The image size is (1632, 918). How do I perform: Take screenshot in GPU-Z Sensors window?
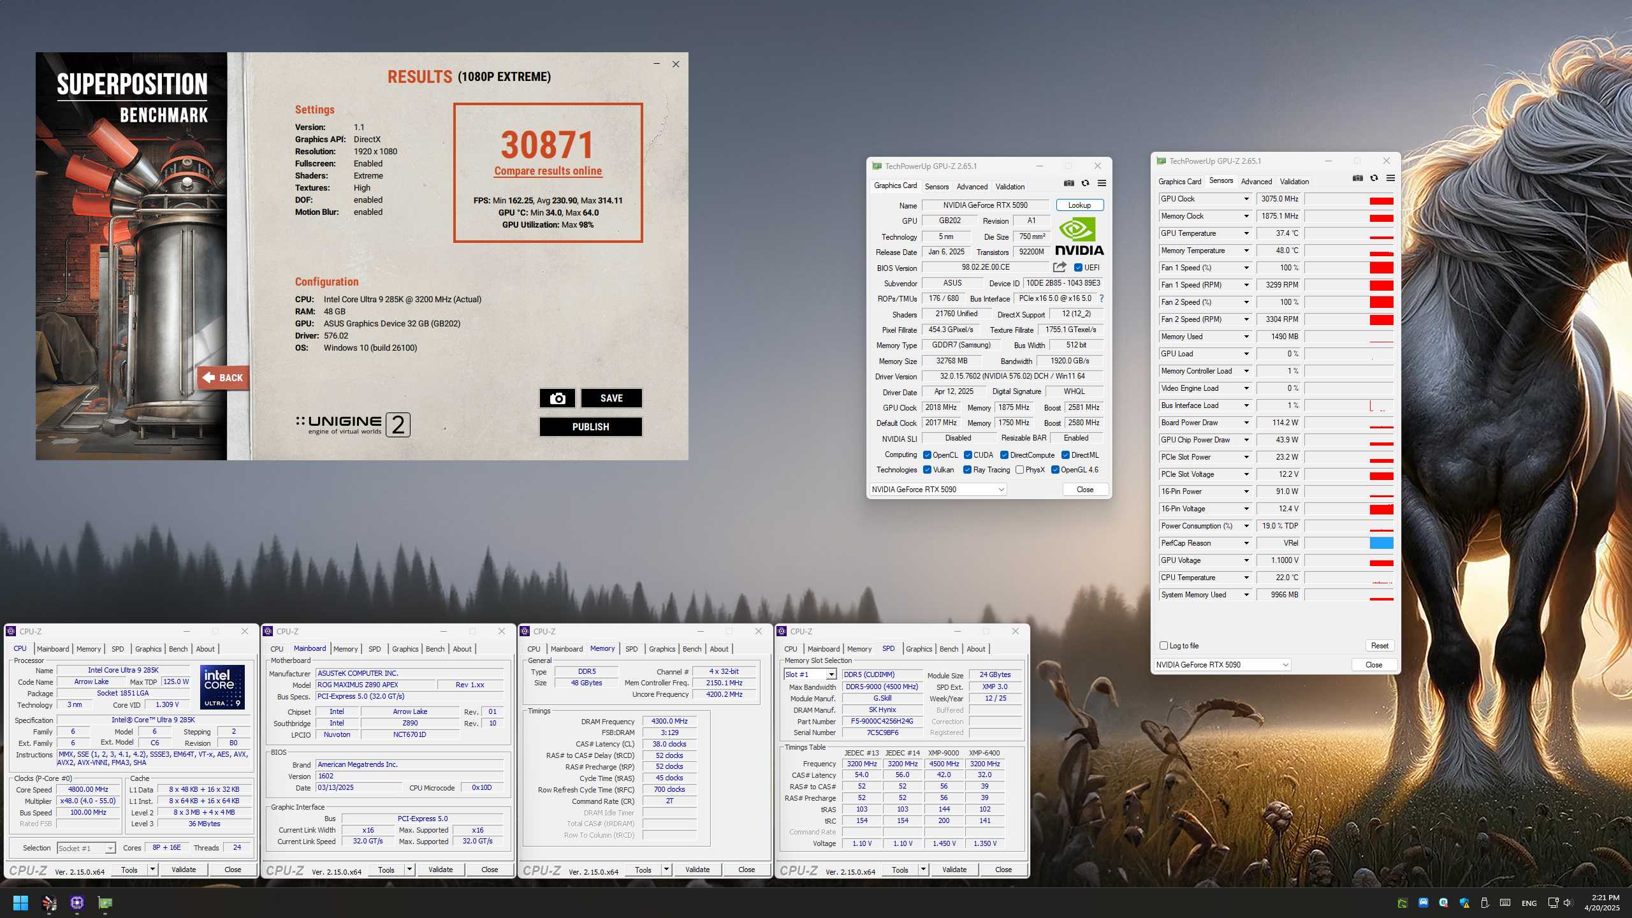[x=1358, y=178]
